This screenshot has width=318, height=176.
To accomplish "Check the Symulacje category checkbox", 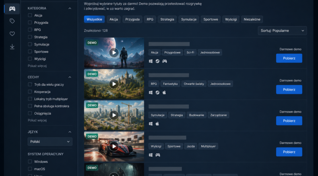I will tap(30, 44).
